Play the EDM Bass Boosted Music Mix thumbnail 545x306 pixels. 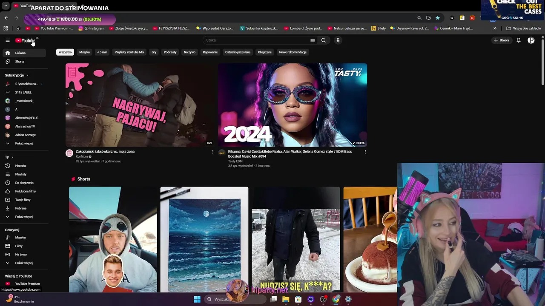[293, 105]
